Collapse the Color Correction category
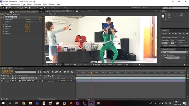This screenshot has width=189, height=106. pyautogui.click(x=162, y=55)
